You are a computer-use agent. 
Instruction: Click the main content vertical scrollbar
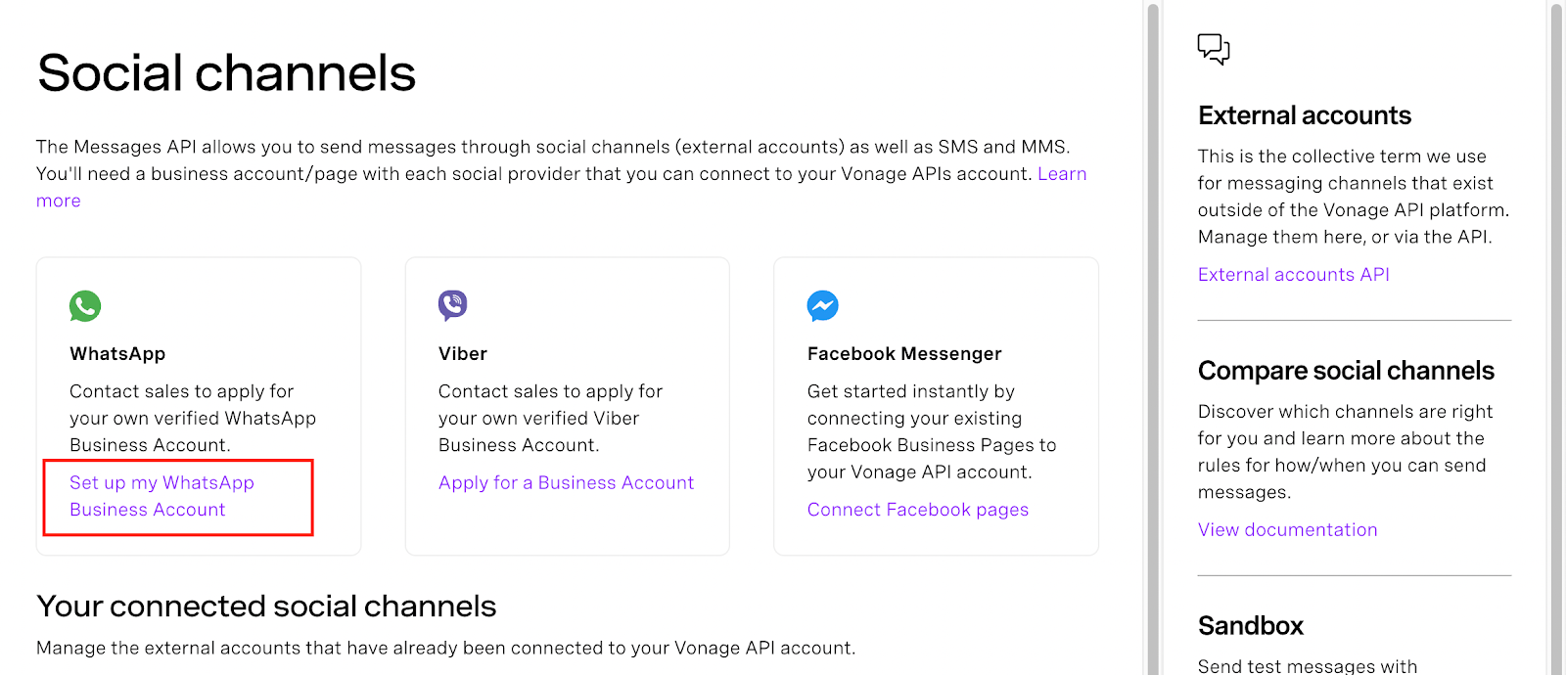coord(1153,337)
